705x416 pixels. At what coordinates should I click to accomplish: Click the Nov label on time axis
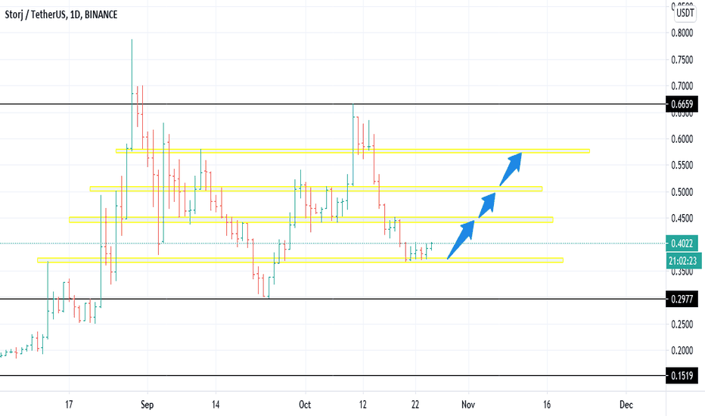coord(468,405)
